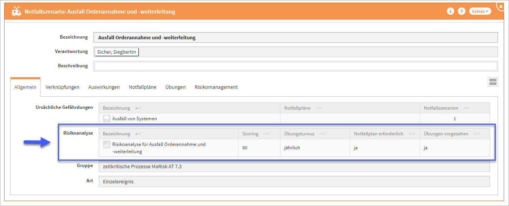Sort by Notfallpläne column arrows
Image resolution: width=509 pixels, height=206 pixels.
pyautogui.click(x=318, y=108)
